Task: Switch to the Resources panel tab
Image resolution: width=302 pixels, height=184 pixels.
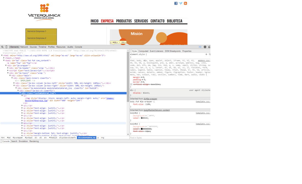Action: click(x=61, y=47)
